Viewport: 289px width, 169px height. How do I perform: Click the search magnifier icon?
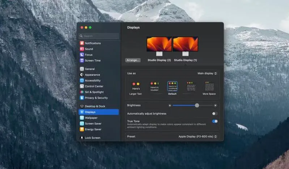click(81, 36)
